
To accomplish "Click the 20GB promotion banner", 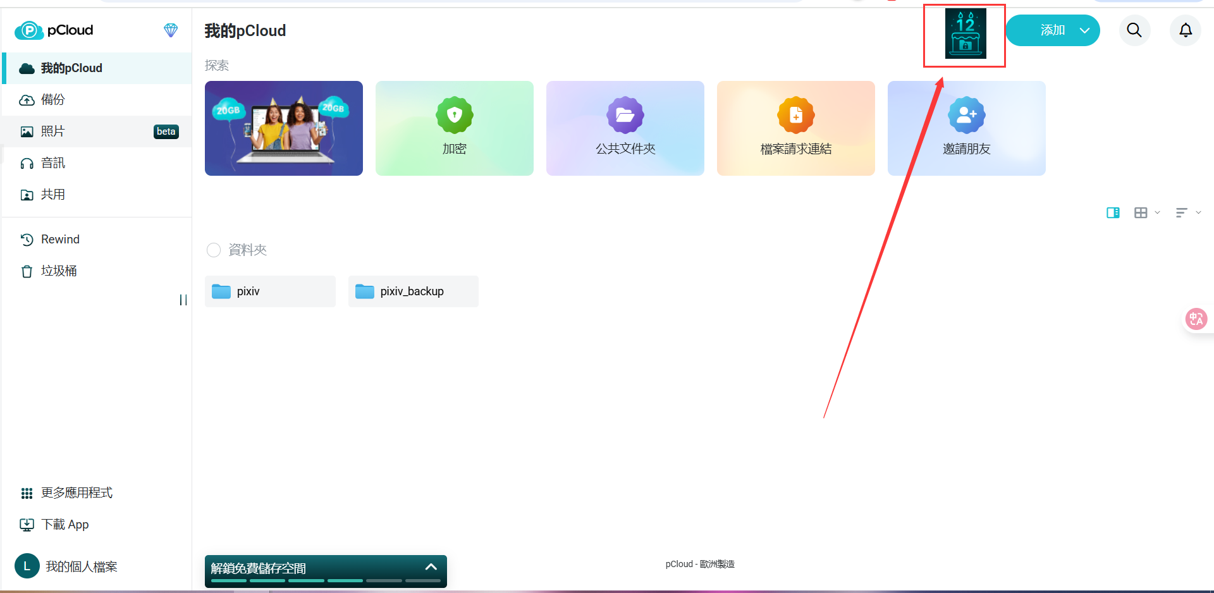I will (x=284, y=128).
